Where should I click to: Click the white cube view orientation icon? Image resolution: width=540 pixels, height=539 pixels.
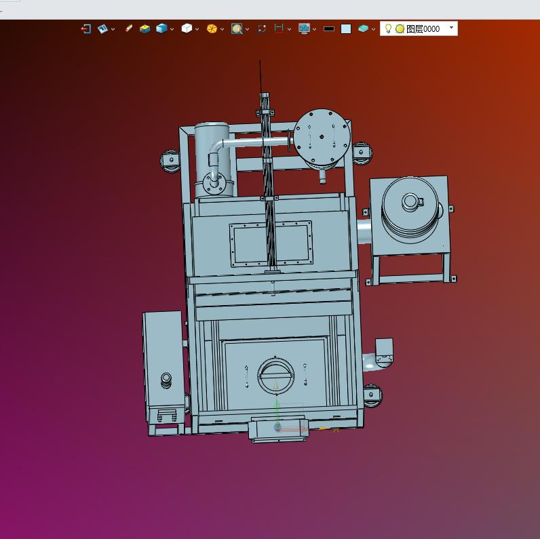click(187, 28)
